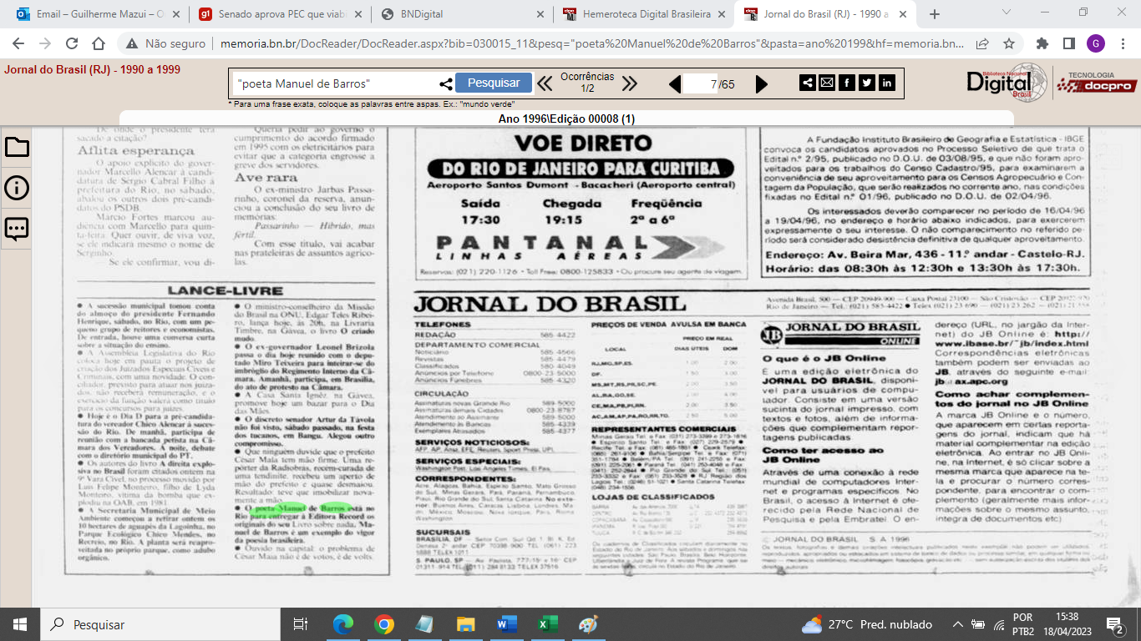
Task: Send document by email icon
Action: 827,83
